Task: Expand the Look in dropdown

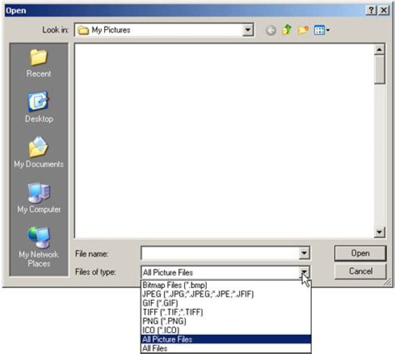Action: point(249,30)
